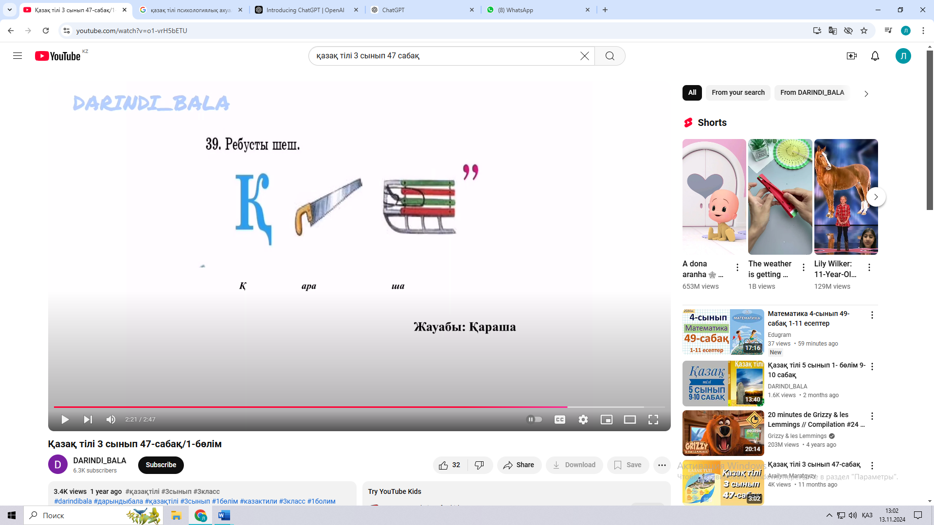Open more actions menu beside Save
This screenshot has height=525, width=934.
coord(662,465)
